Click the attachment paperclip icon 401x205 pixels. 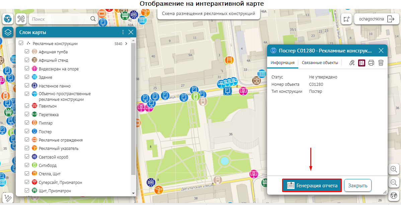point(352,63)
